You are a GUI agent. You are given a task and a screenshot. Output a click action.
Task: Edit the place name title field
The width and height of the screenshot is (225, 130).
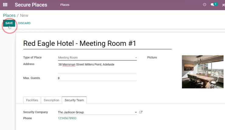click(97, 44)
